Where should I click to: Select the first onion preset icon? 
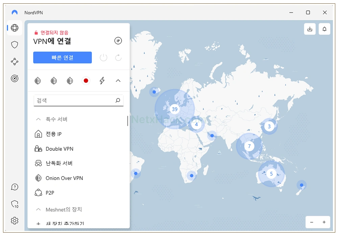[x=38, y=81]
